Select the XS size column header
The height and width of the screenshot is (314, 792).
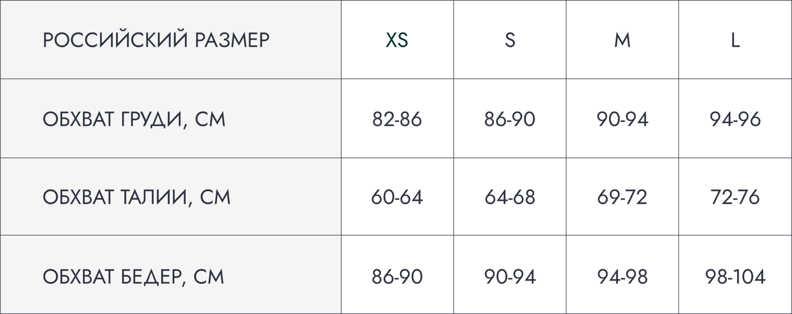(397, 40)
